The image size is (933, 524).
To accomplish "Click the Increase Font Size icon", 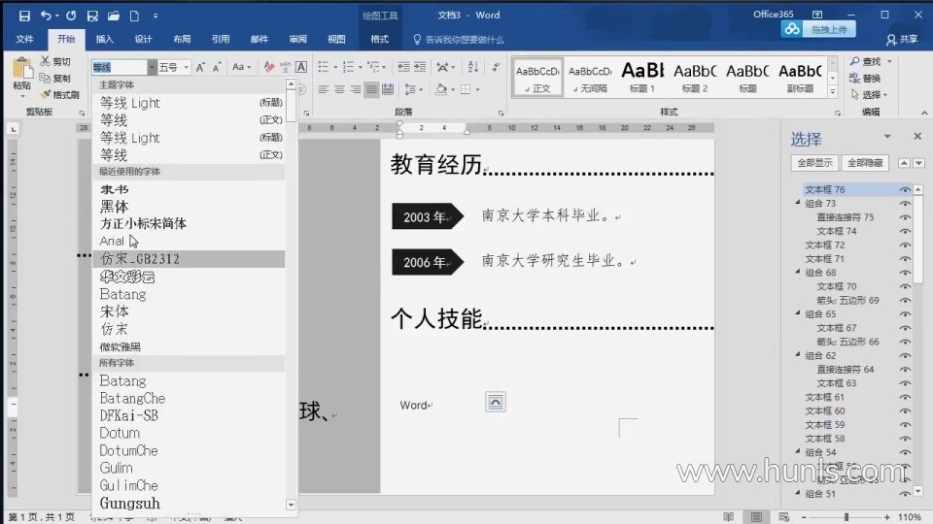I will (200, 67).
